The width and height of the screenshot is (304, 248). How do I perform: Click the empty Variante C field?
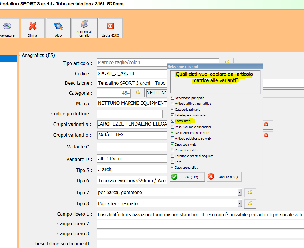click(132, 147)
